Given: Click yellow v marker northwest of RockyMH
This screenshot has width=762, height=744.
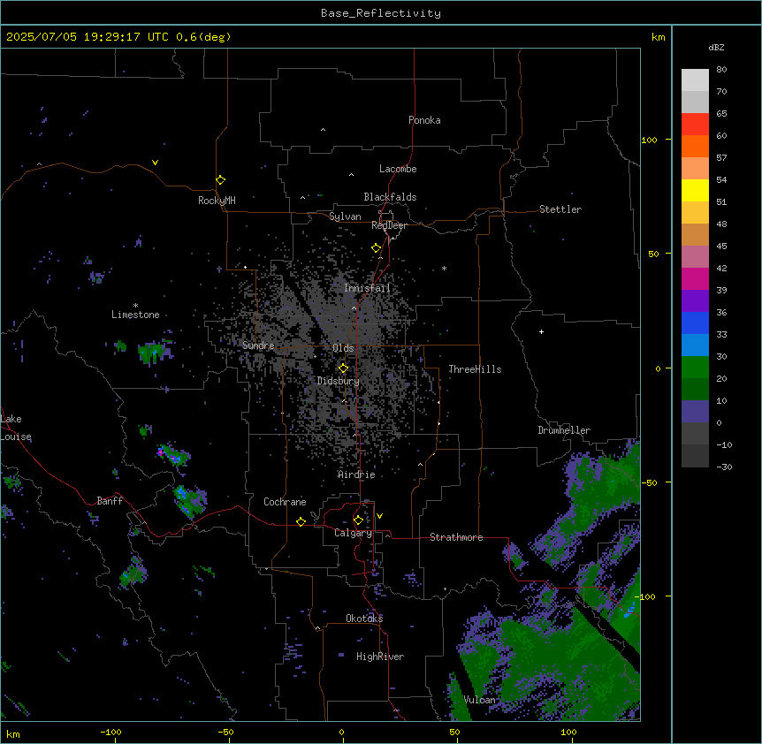Looking at the screenshot, I should coord(155,163).
